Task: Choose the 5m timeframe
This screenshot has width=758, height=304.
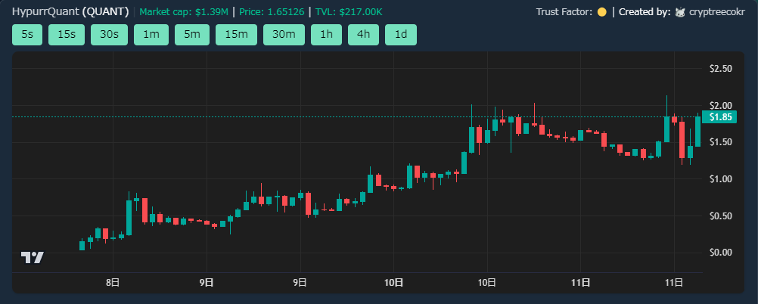Action: point(192,35)
